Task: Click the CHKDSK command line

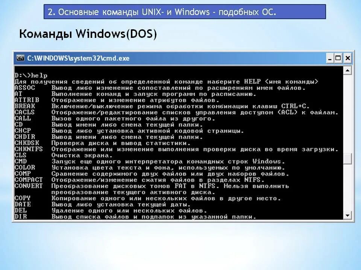Action: click(102, 143)
